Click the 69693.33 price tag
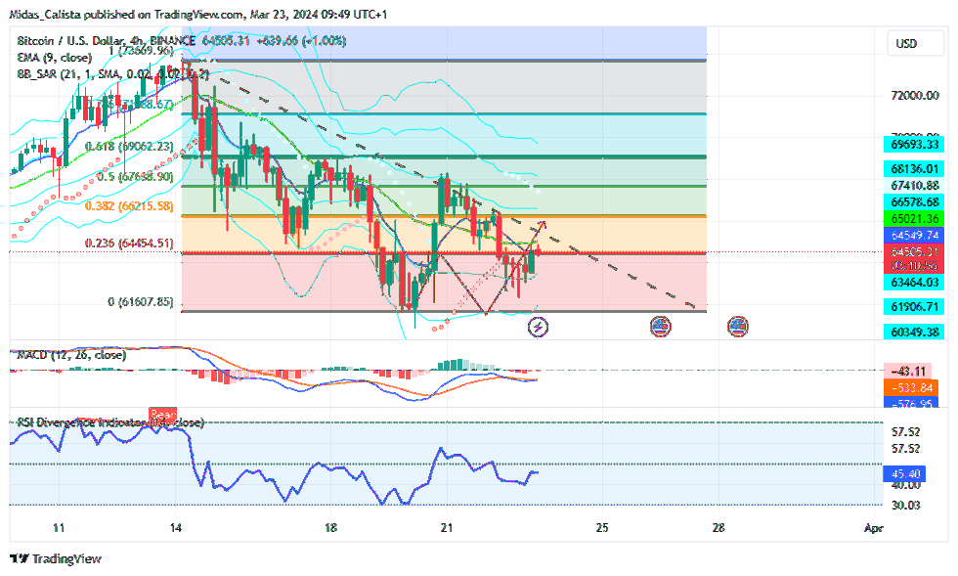The height and width of the screenshot is (576, 958). click(914, 145)
